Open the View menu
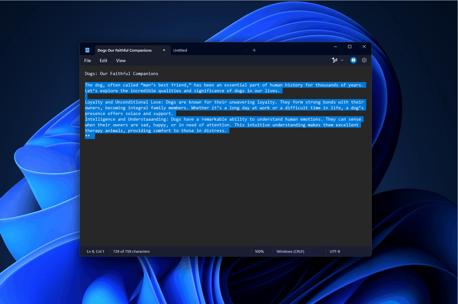 tap(121, 60)
